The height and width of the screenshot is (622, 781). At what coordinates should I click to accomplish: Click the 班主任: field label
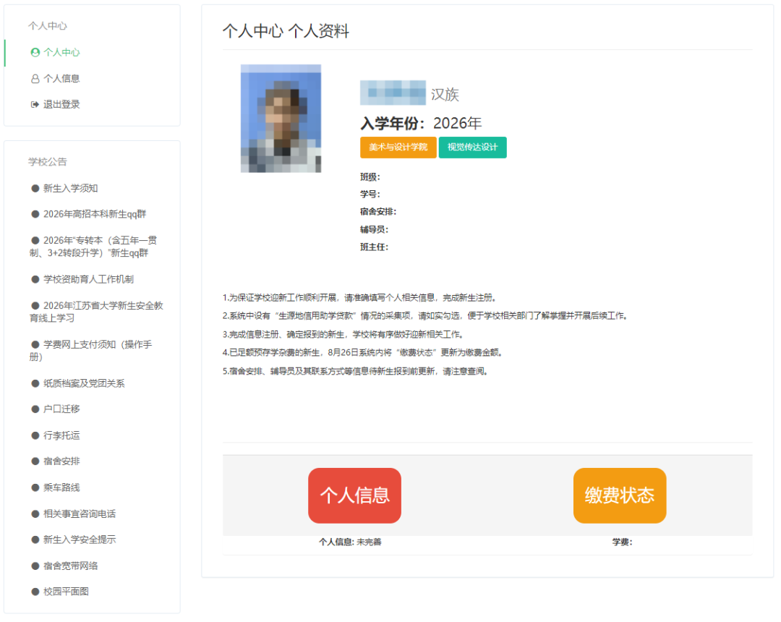pyautogui.click(x=374, y=247)
